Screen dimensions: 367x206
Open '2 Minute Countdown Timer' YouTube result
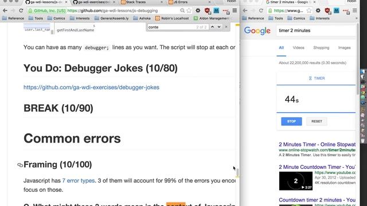[x=317, y=167]
